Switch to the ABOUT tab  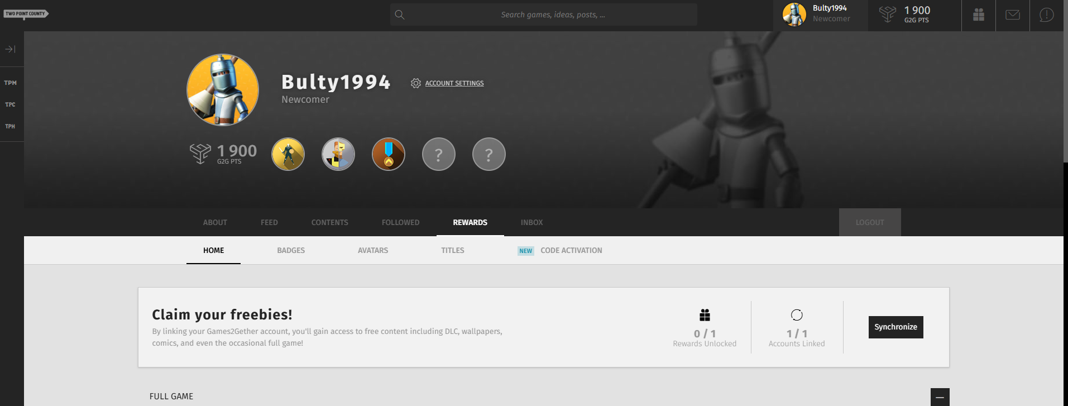215,222
